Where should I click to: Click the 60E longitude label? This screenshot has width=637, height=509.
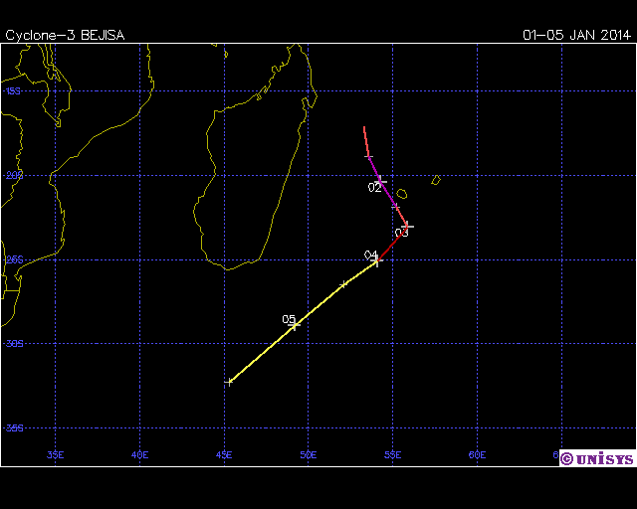478,455
